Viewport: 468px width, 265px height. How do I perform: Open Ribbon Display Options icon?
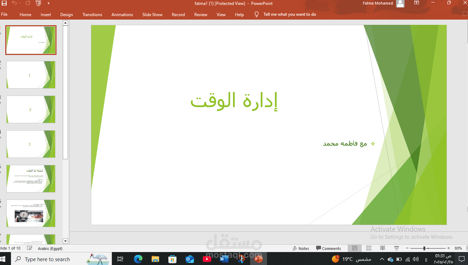(416, 3)
